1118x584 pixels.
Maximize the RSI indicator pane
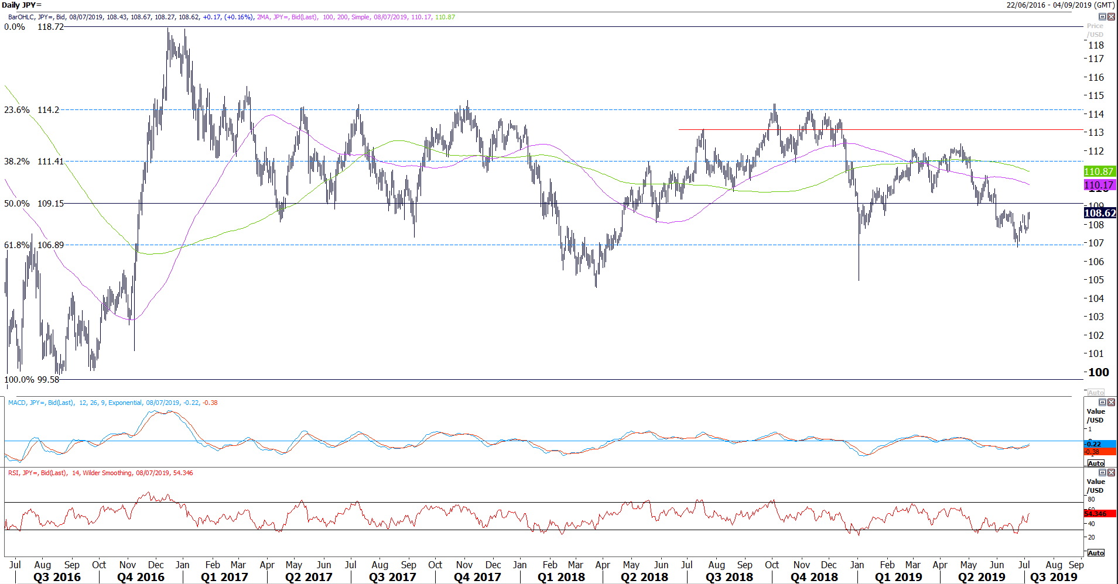(1102, 473)
